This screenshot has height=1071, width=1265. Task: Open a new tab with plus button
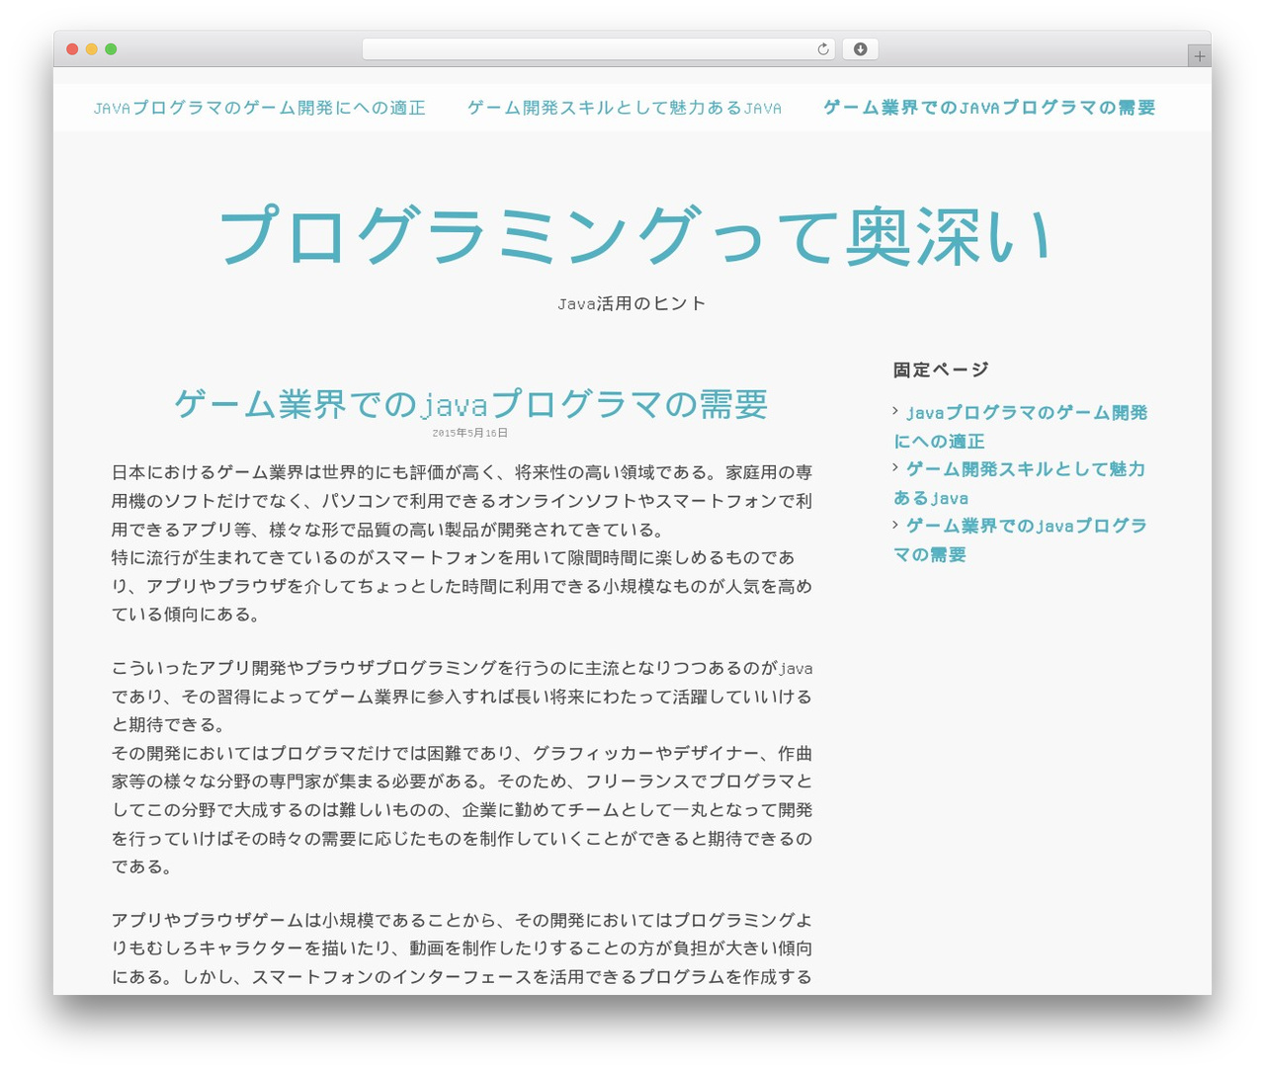tap(1200, 56)
